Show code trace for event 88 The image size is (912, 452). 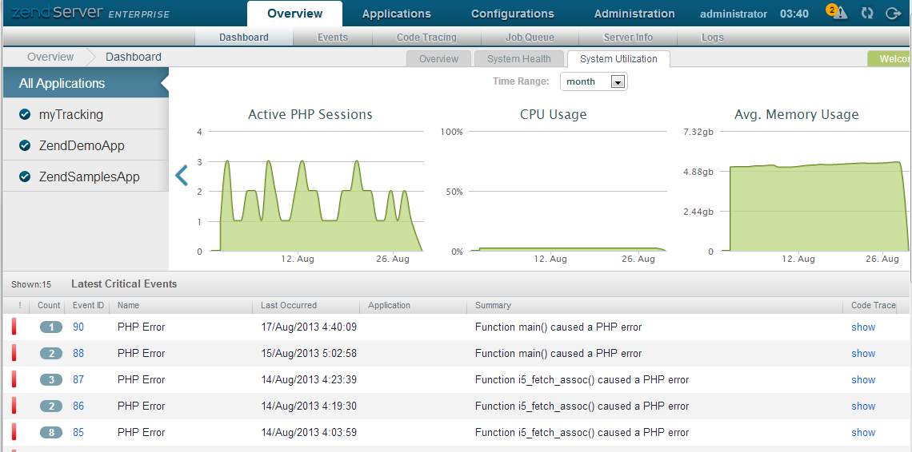click(x=863, y=353)
